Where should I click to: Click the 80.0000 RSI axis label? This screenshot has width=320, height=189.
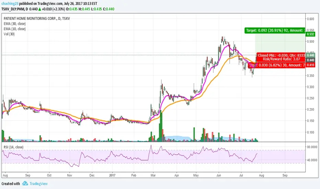(312, 147)
